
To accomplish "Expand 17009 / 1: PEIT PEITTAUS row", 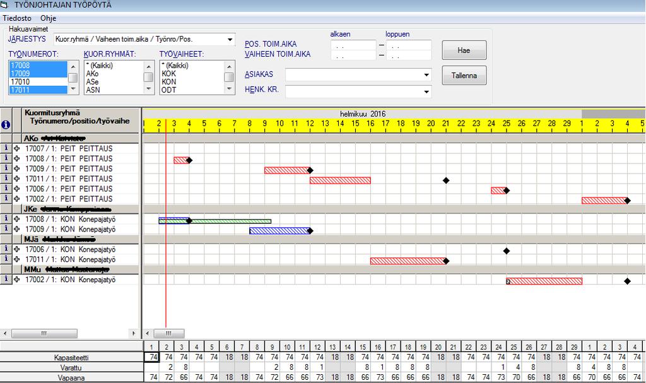I will pos(17,168).
